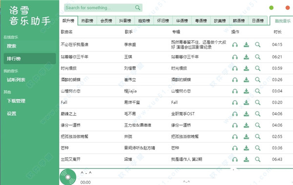Download icon for 出现又离开
Viewport: 293px width, 185px height.
coord(246,159)
